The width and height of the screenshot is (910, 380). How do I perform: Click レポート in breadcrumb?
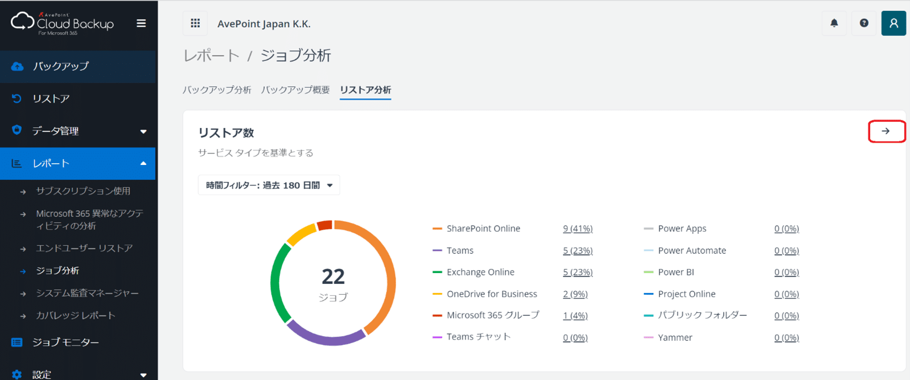211,56
